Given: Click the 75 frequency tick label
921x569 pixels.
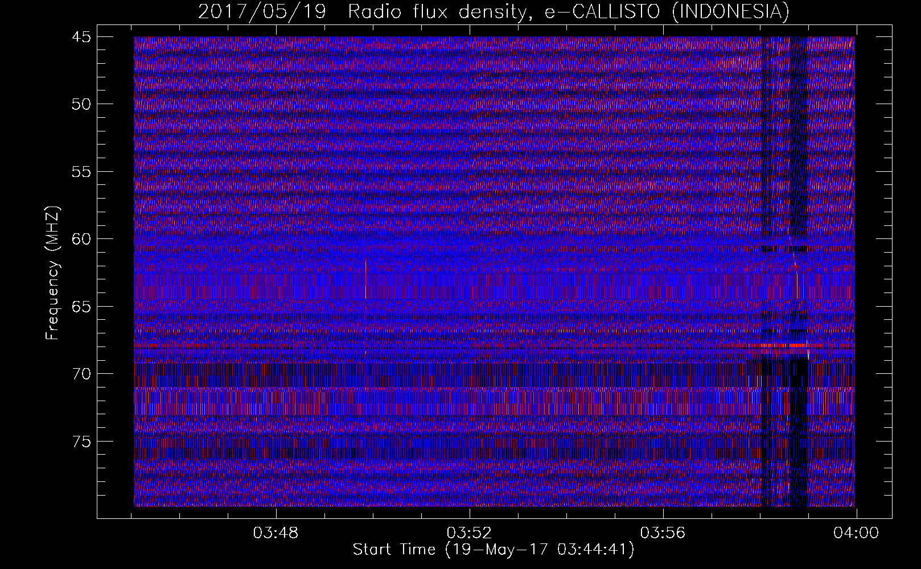Looking at the screenshot, I should point(80,441).
